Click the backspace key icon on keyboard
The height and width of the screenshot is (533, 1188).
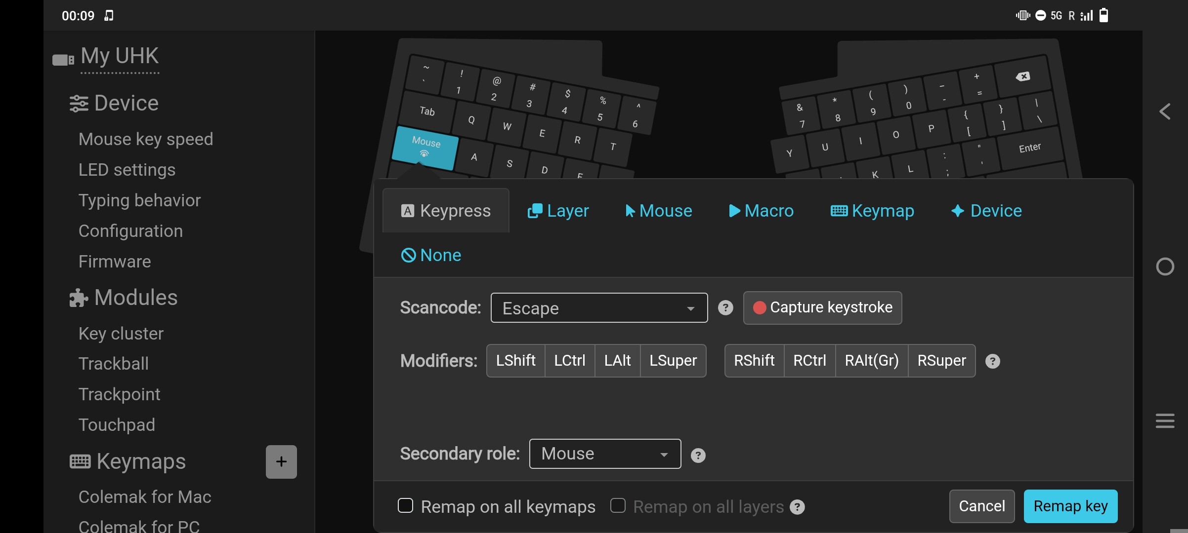pos(1022,76)
